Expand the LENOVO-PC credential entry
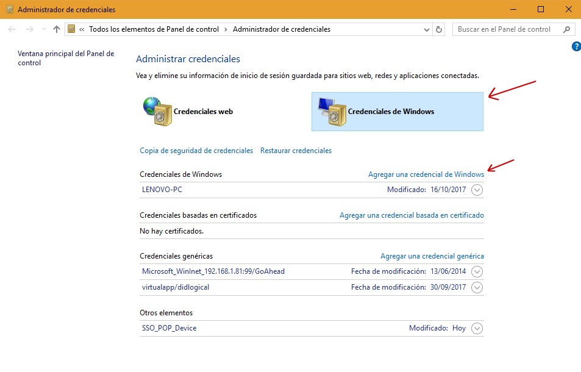 point(477,190)
